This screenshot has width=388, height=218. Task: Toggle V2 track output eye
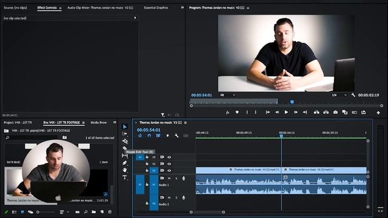169,164
